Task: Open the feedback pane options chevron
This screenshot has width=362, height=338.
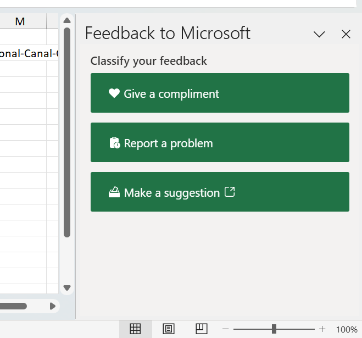Action: [x=319, y=34]
